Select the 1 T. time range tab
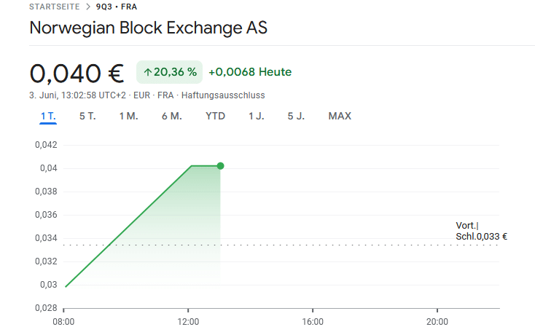535x335 pixels. (48, 116)
